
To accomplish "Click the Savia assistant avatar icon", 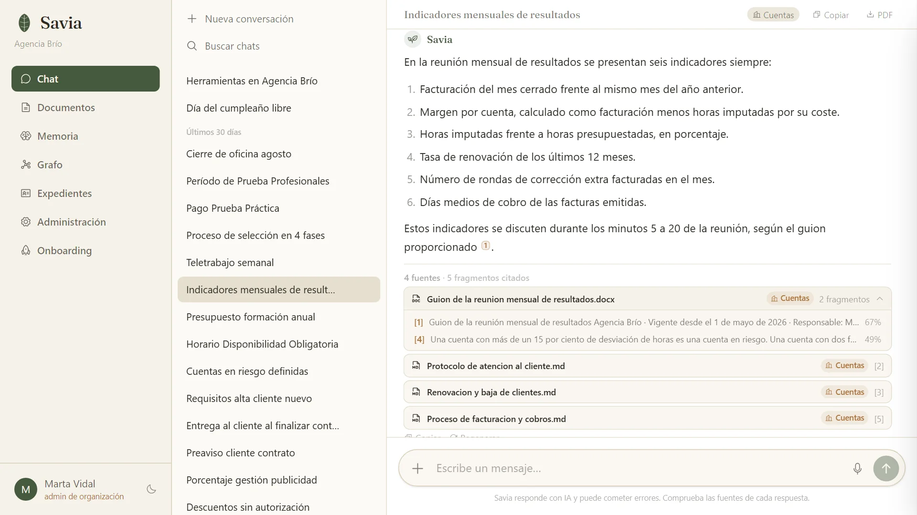I will click(413, 39).
